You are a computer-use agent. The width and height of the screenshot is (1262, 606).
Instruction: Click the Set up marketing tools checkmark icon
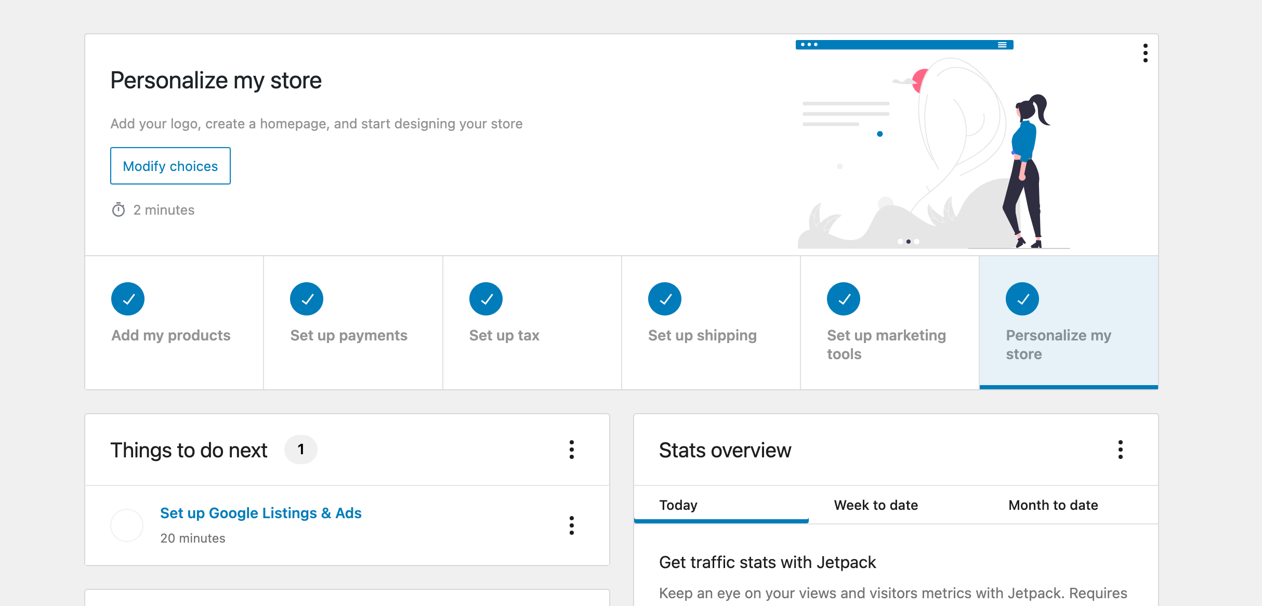click(843, 298)
